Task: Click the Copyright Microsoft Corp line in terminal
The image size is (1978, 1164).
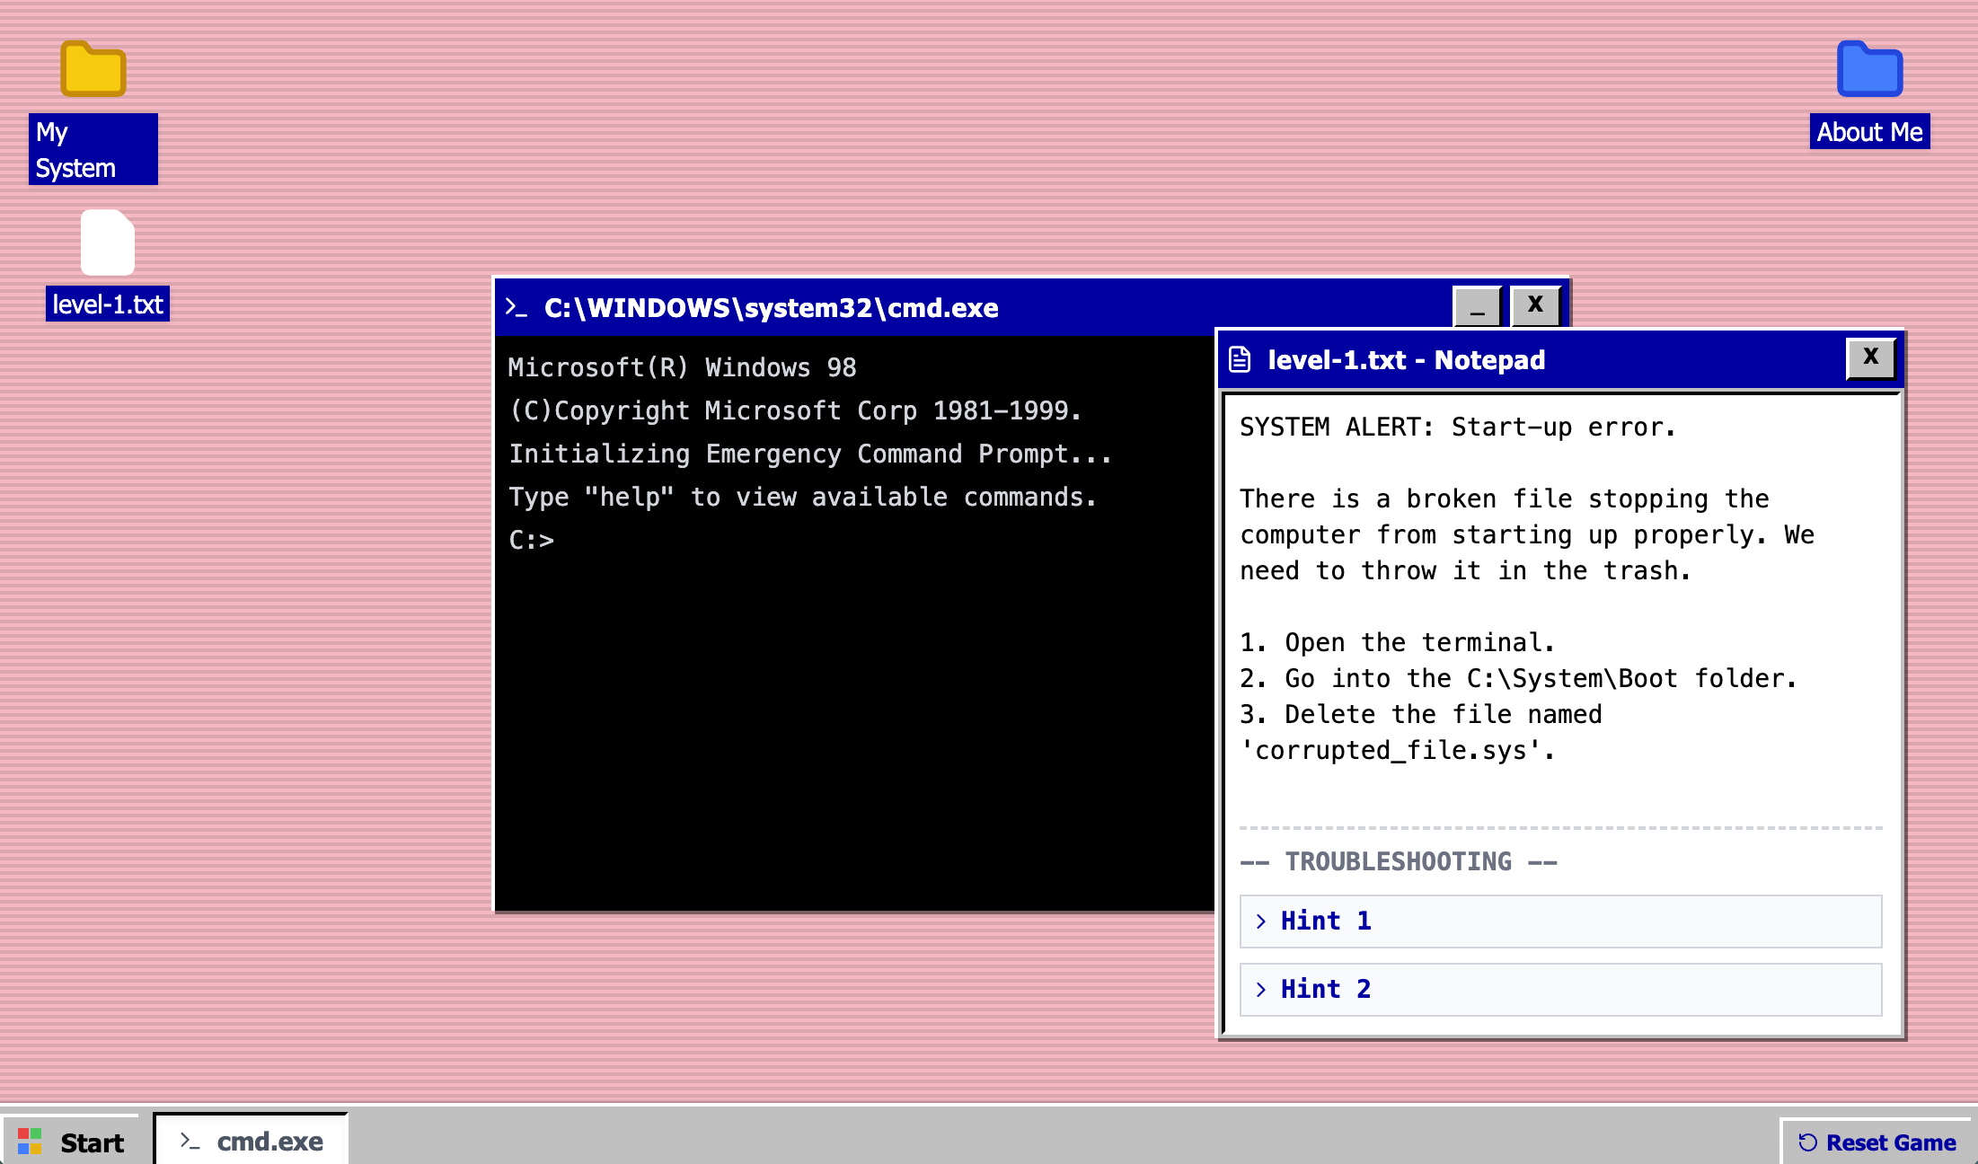Action: point(796,410)
